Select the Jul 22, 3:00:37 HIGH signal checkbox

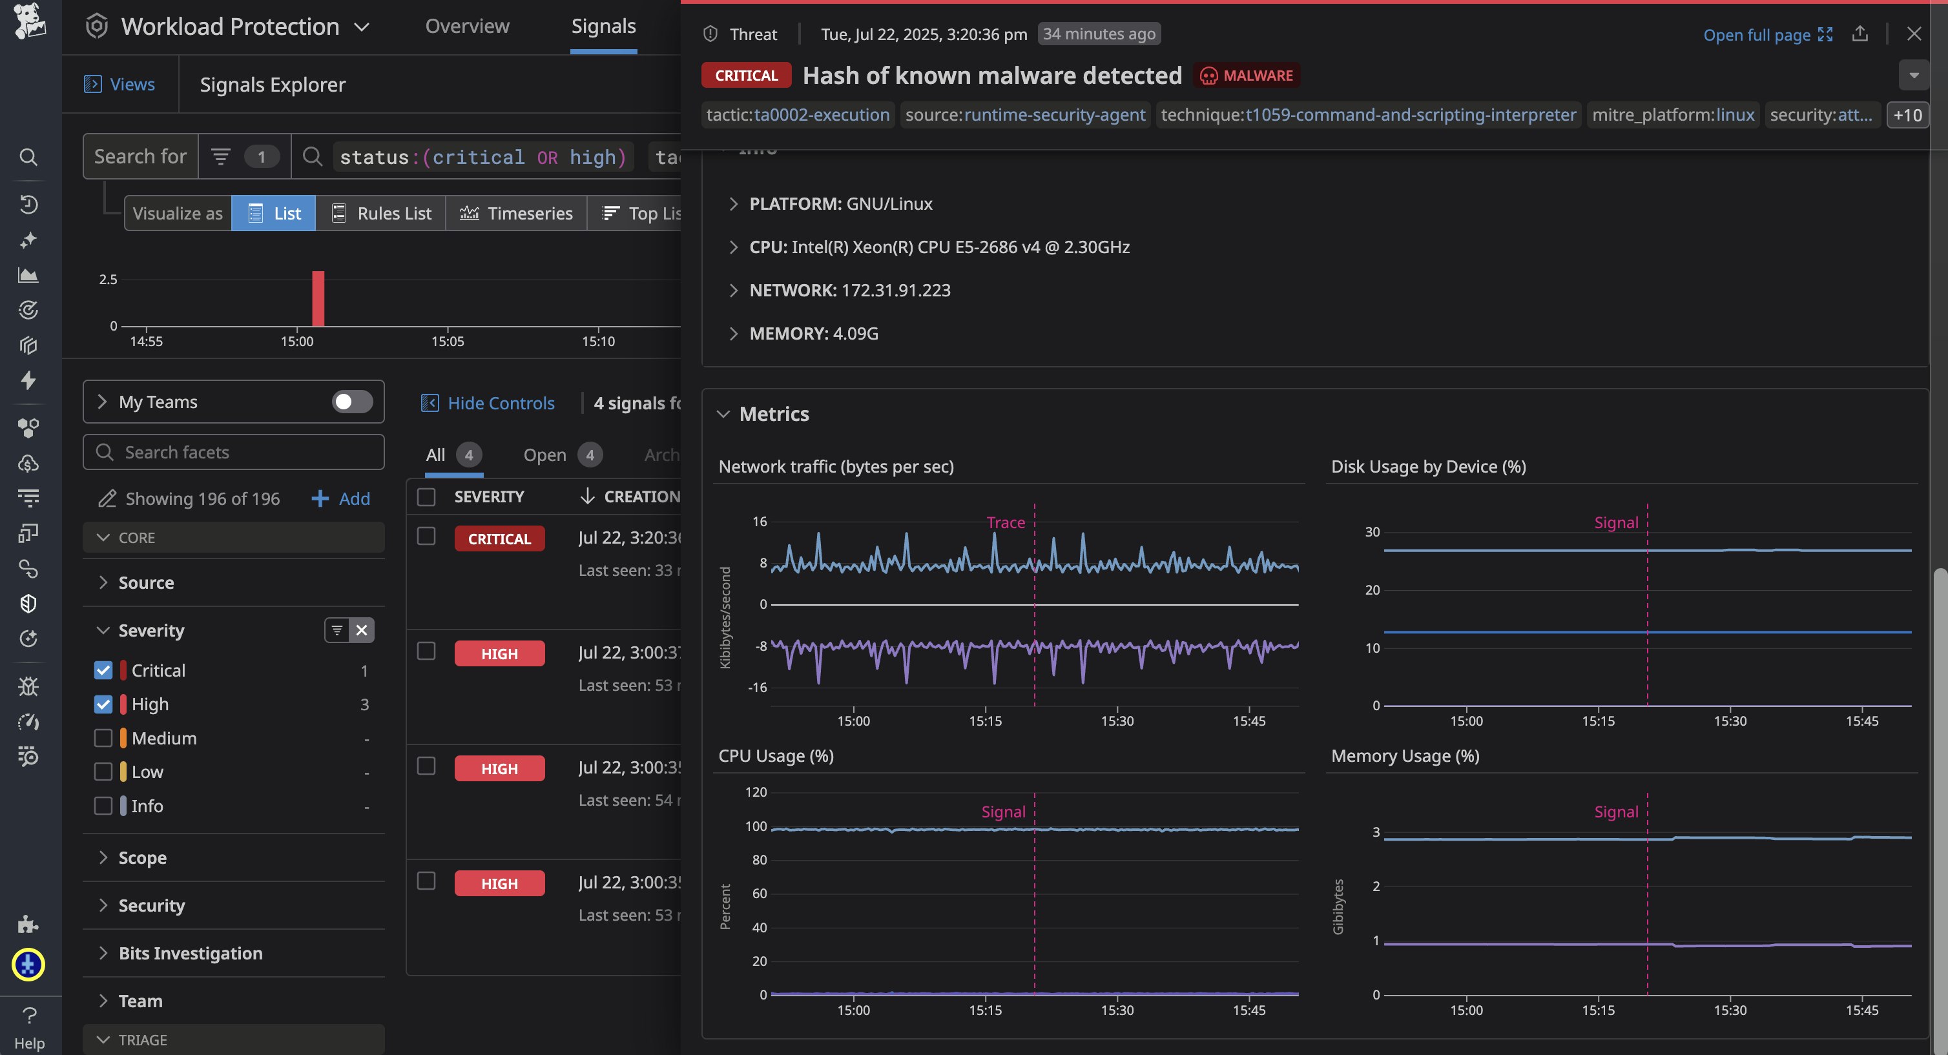[x=426, y=651]
